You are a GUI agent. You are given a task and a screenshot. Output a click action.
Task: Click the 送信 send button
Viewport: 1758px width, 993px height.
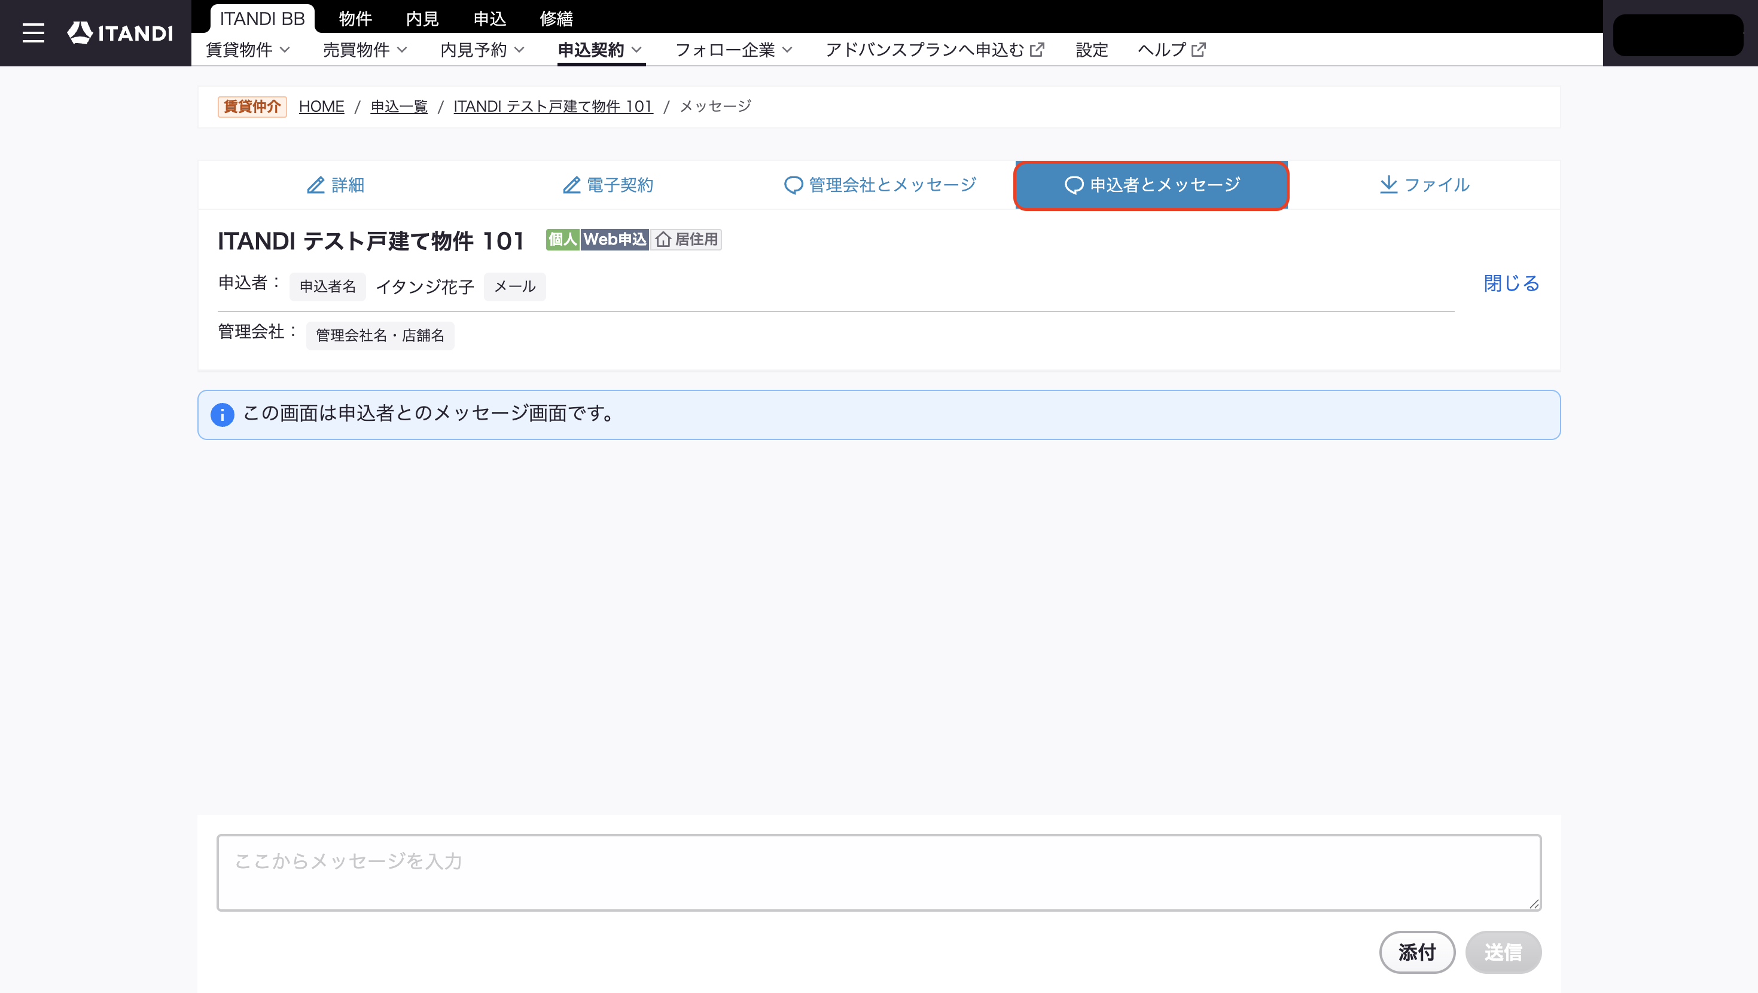1503,952
